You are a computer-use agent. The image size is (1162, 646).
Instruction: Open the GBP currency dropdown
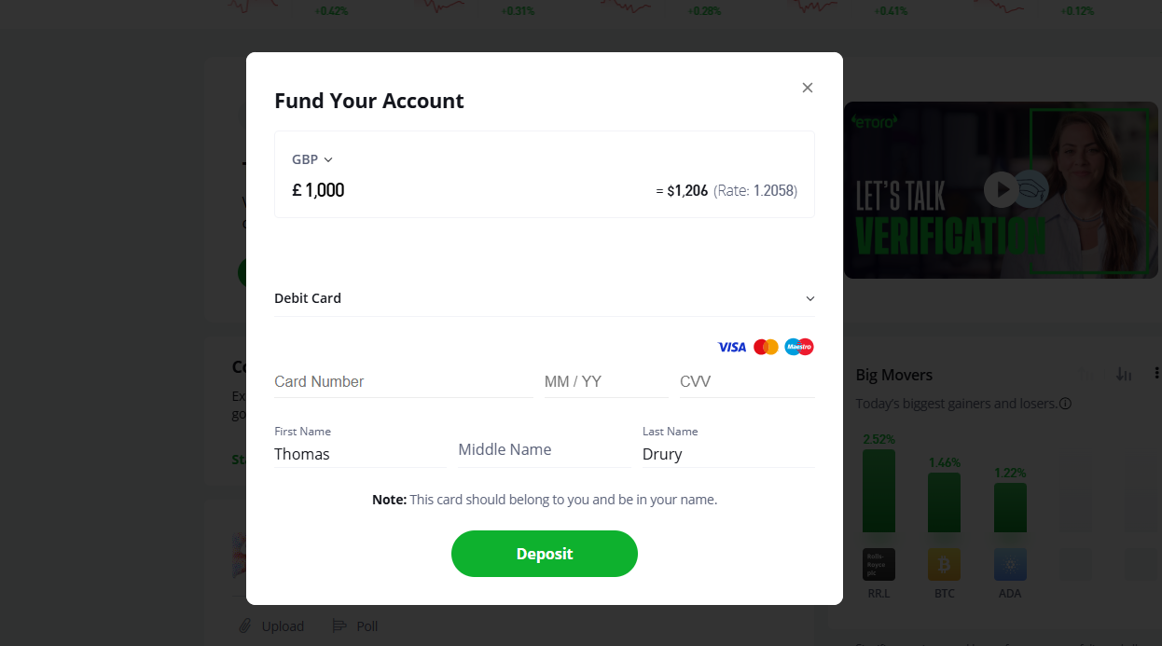pyautogui.click(x=312, y=159)
